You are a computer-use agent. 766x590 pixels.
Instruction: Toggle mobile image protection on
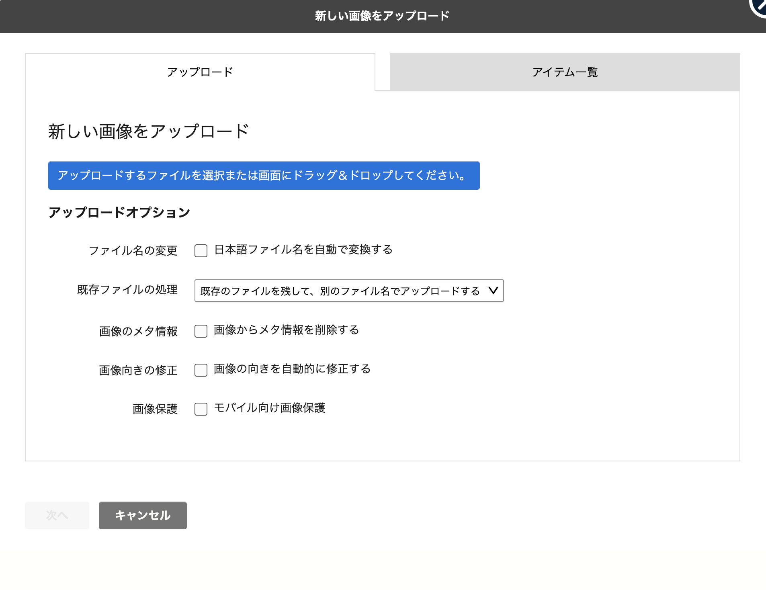201,409
